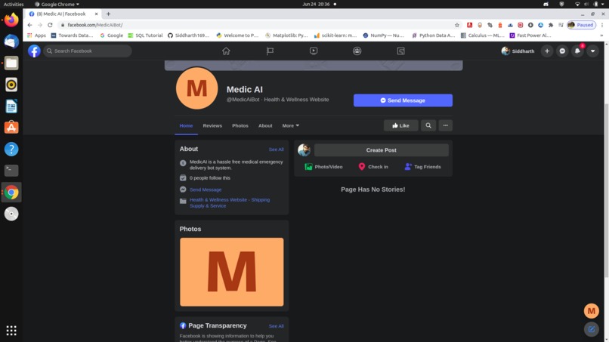Viewport: 609px width, 342px height.
Task: Click the Create Post button
Action: click(x=382, y=149)
